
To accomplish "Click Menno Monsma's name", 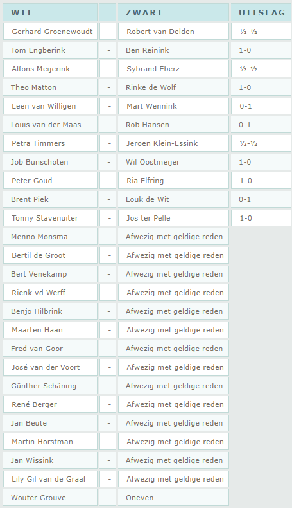I will (39, 237).
